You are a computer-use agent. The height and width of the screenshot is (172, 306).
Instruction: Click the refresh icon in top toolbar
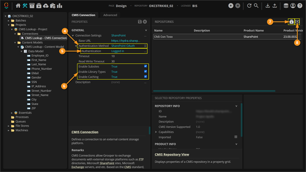[x=249, y=6]
